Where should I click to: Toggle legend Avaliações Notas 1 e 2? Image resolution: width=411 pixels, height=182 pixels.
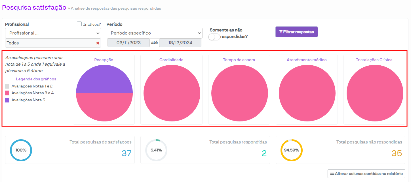[x=32, y=86]
